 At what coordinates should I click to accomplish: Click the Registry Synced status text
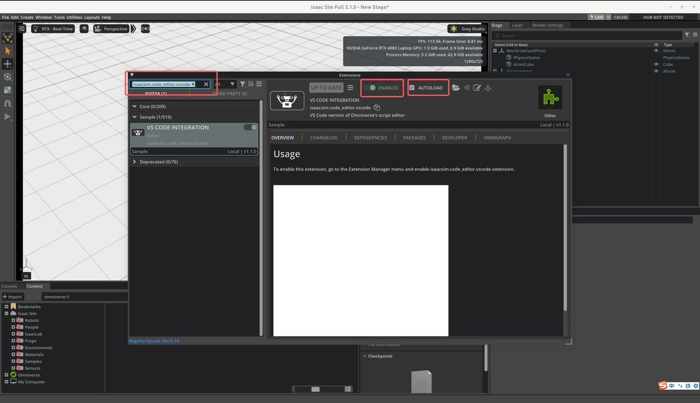tap(154, 341)
